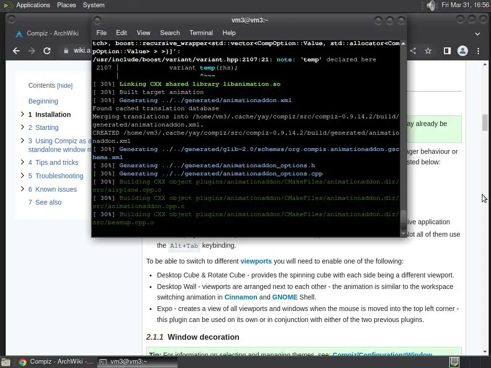Image resolution: width=491 pixels, height=368 pixels.
Task: Click 'Found cached translation database' line
Action: (x=156, y=109)
